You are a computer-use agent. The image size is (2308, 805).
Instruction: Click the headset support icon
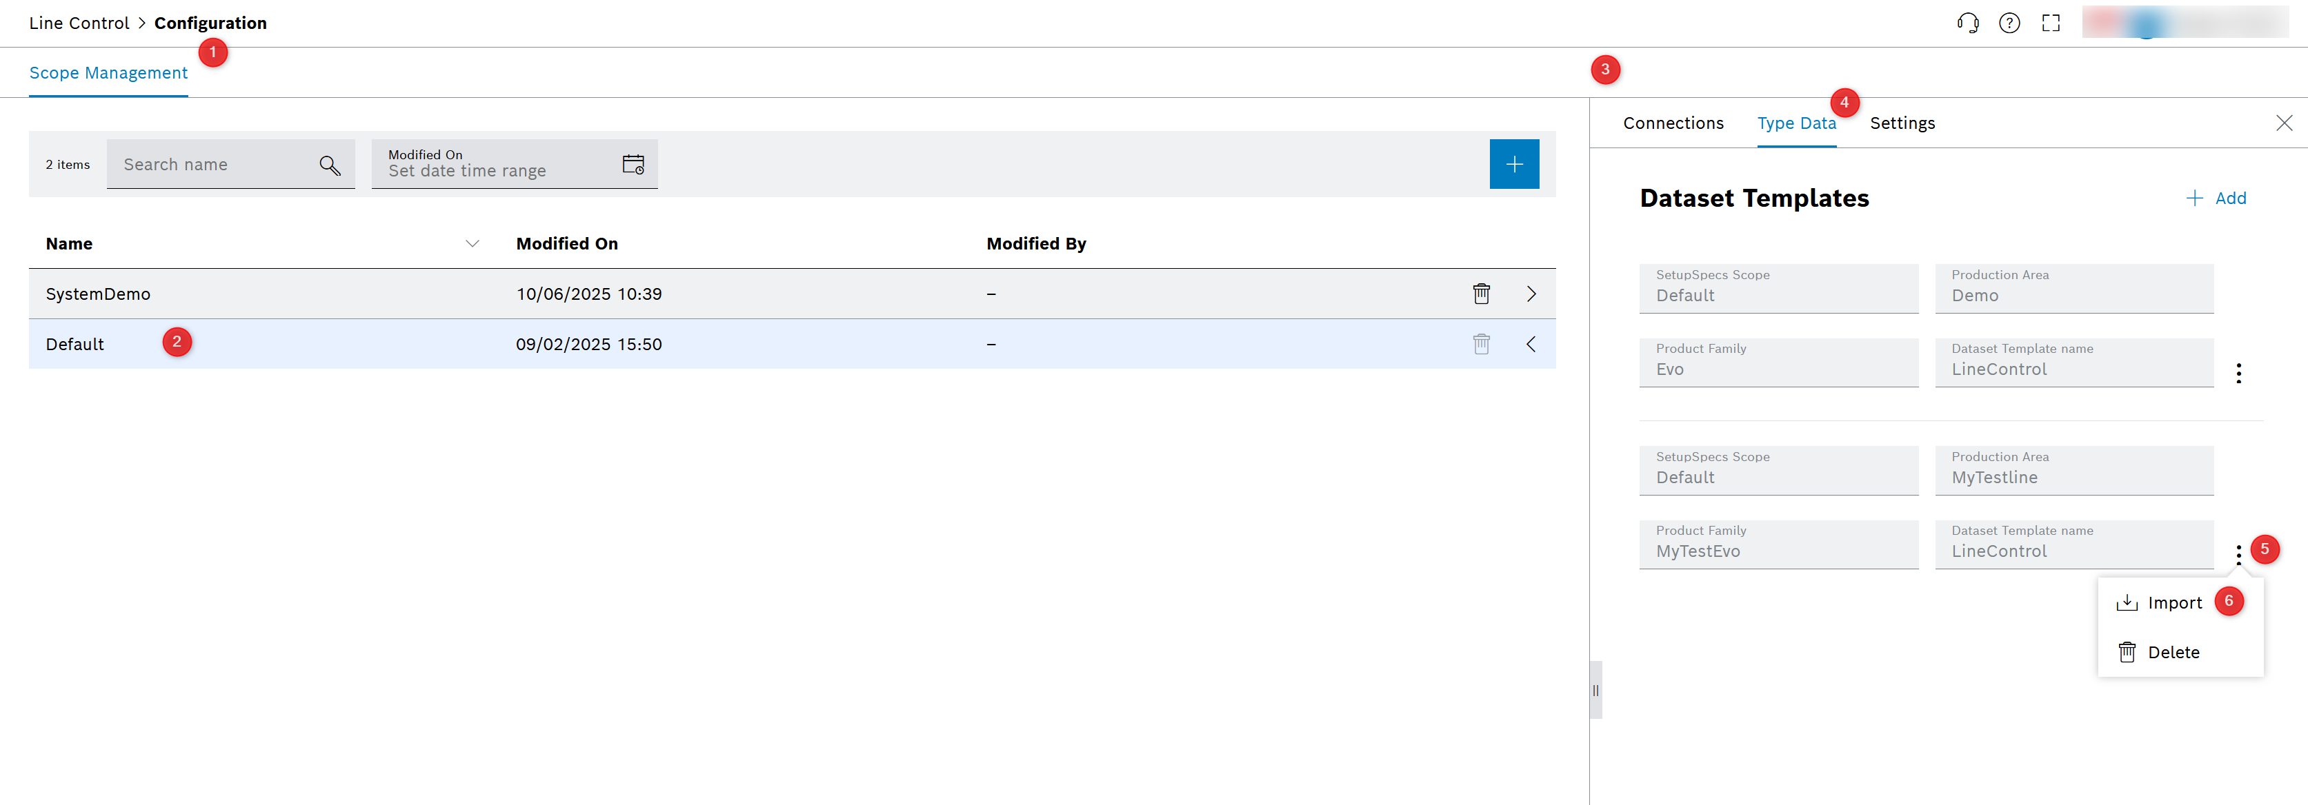point(1967,23)
